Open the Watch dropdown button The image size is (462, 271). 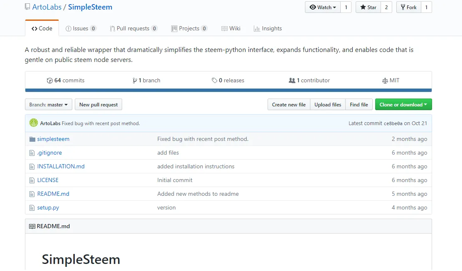pos(323,7)
